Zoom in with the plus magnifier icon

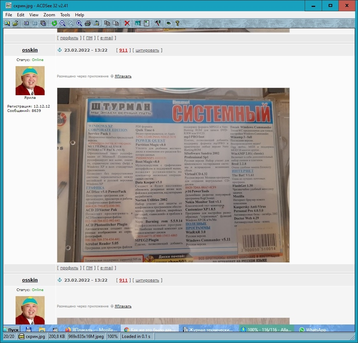[79, 23]
